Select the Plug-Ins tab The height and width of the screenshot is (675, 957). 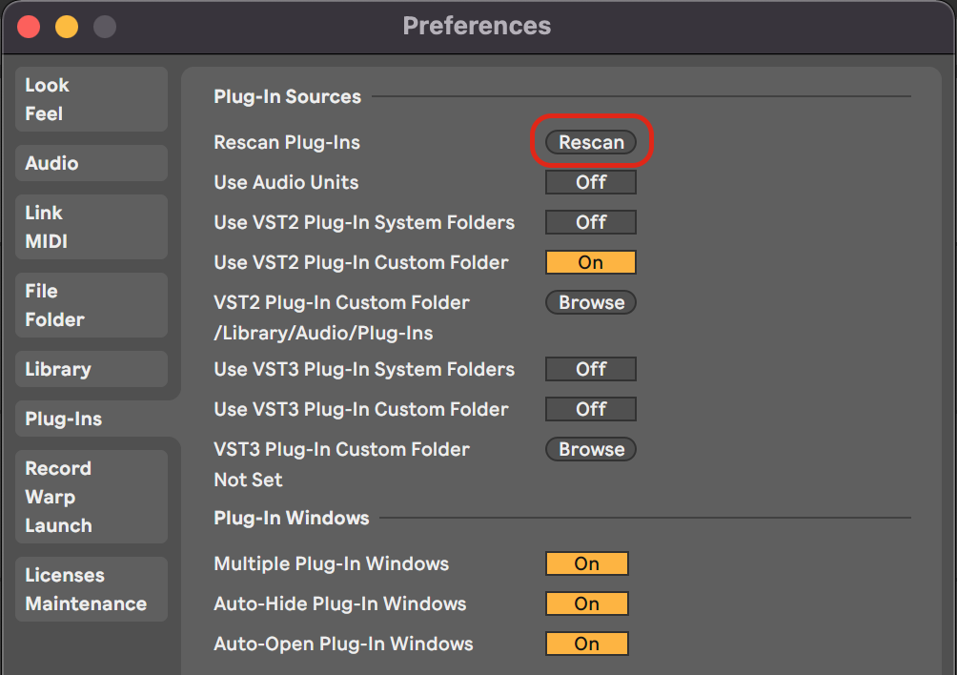click(x=92, y=419)
